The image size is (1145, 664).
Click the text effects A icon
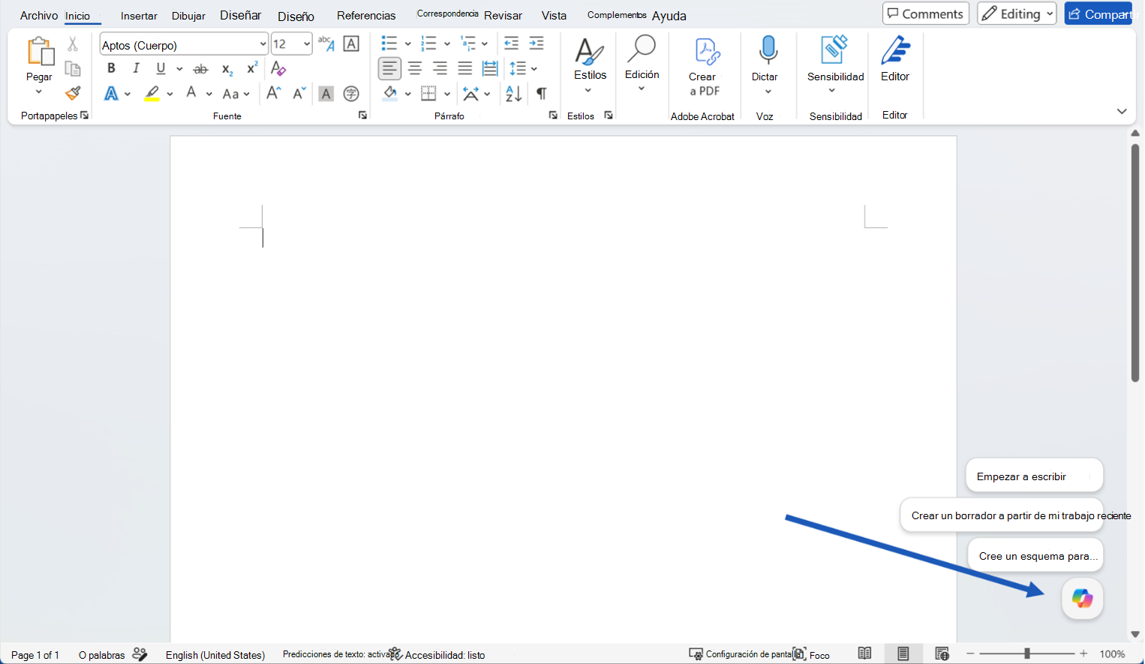tap(111, 93)
